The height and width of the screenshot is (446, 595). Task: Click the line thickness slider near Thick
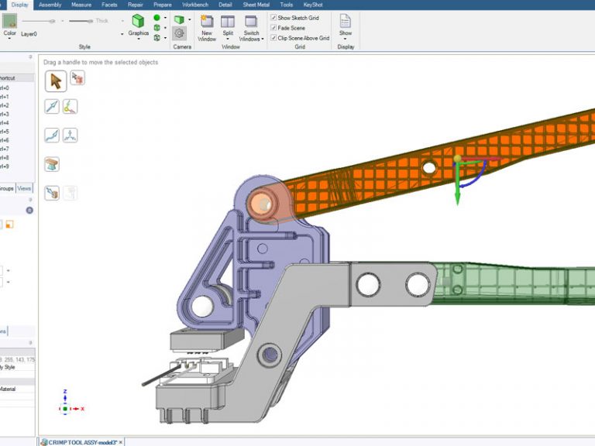[81, 21]
